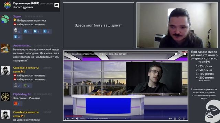Click the username Authoritarian_

click(x=22, y=45)
